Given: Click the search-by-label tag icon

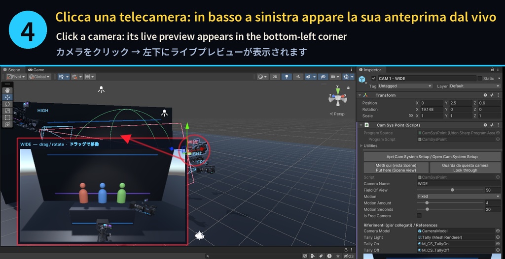Looking at the screenshot, I should [x=321, y=256].
